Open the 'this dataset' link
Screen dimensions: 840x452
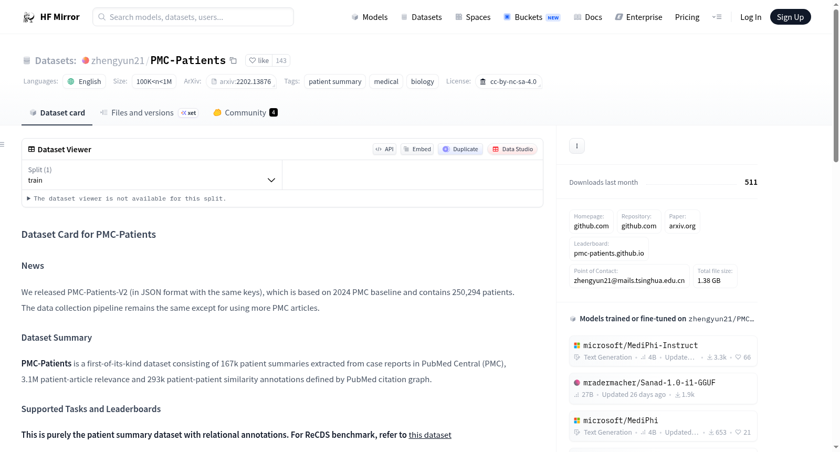click(x=430, y=435)
